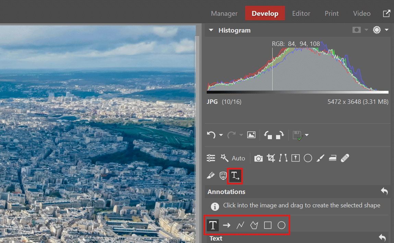Pick the Radial Filter circle tool
The image size is (394, 243).
(x=308, y=158)
